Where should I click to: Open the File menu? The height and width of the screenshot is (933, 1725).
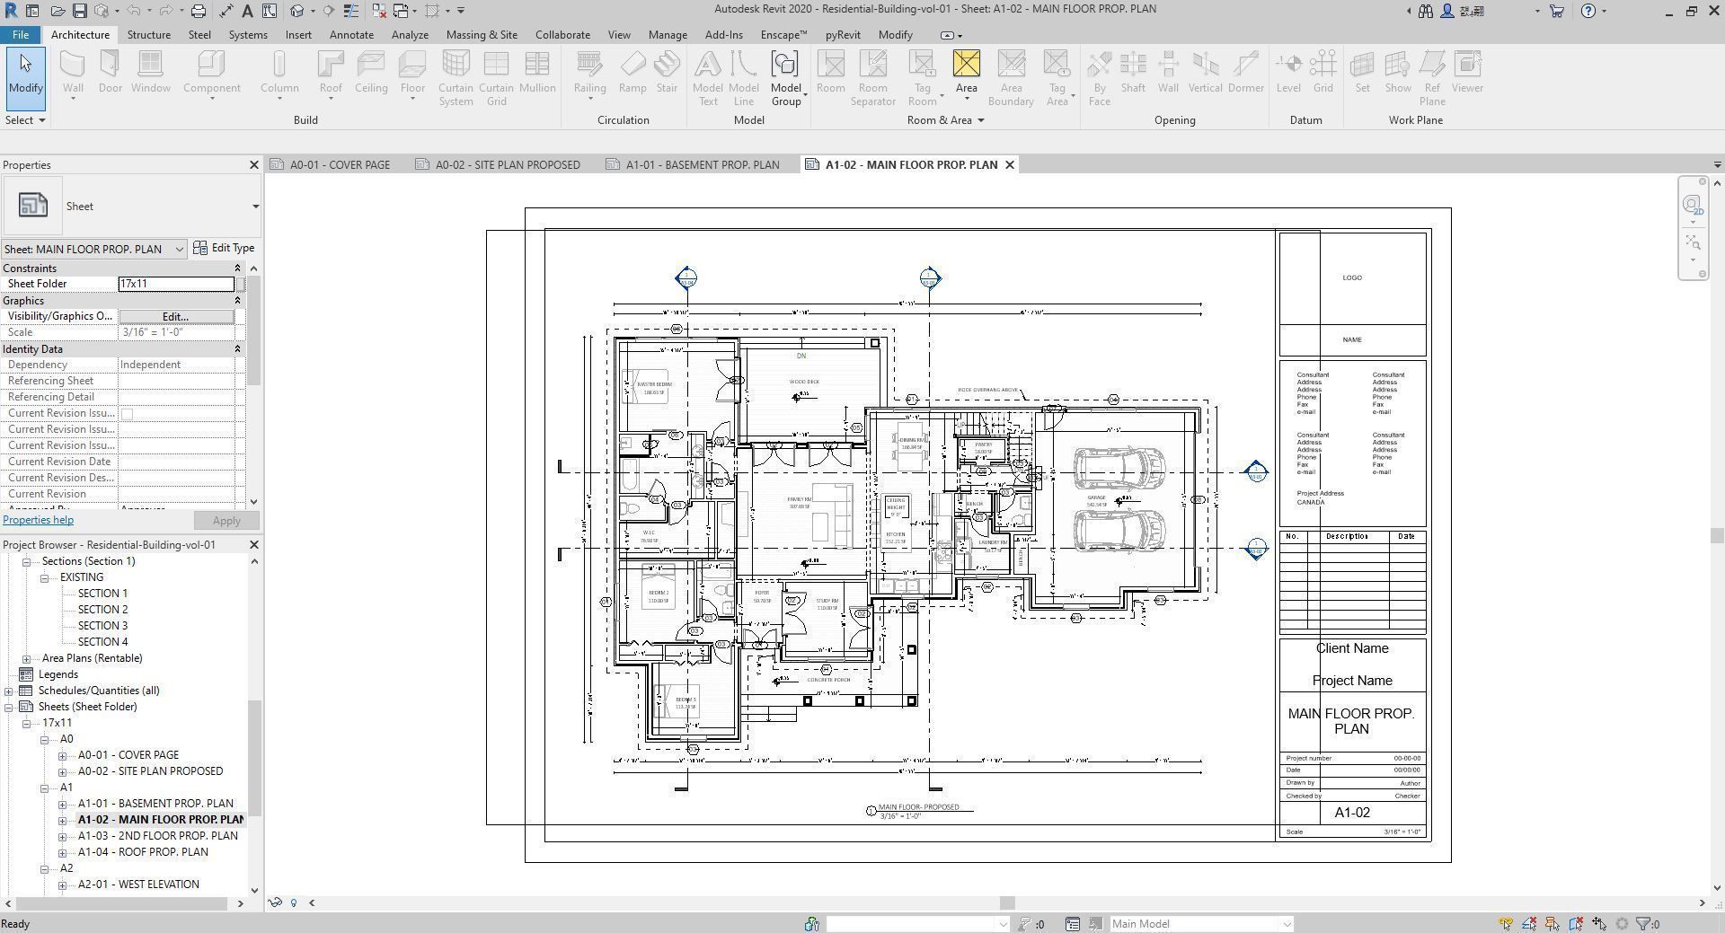pos(20,35)
